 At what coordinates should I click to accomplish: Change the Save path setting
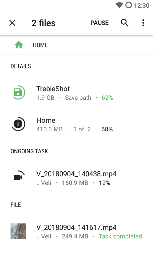tap(78, 98)
